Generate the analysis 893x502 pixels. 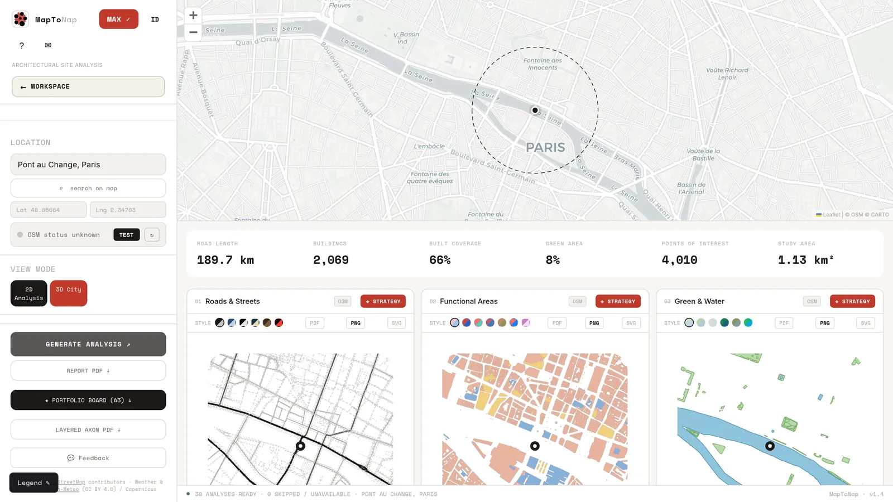[88, 344]
